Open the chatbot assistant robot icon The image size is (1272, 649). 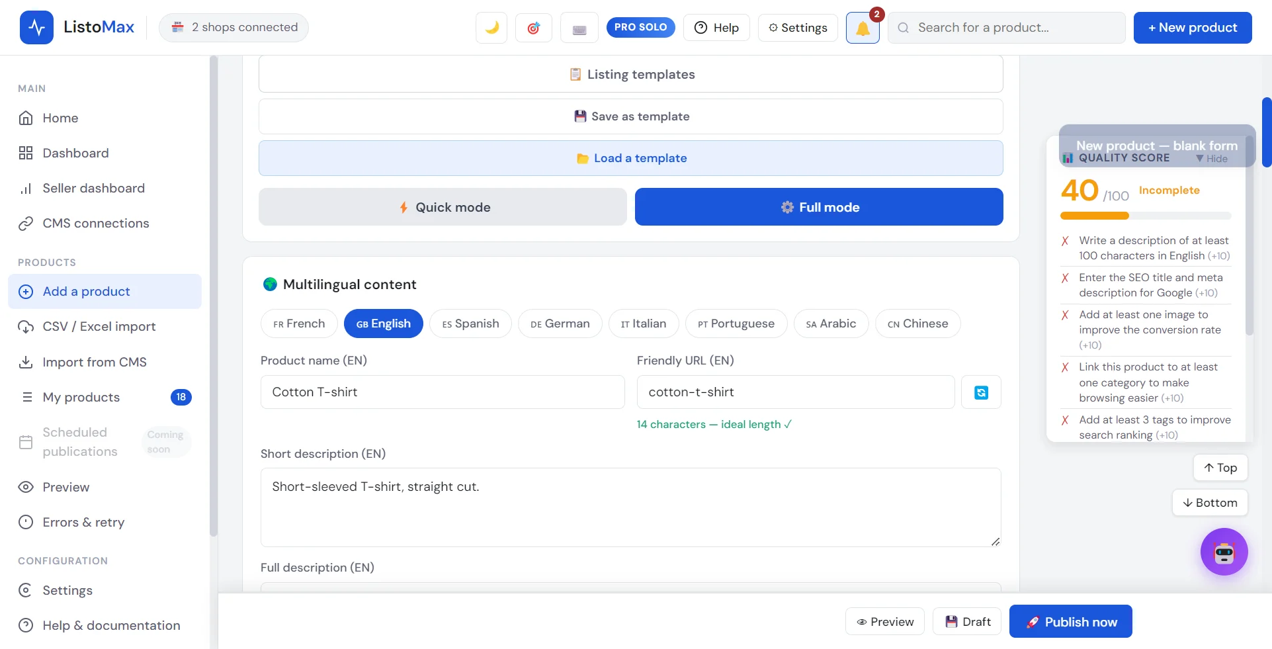[x=1224, y=552]
